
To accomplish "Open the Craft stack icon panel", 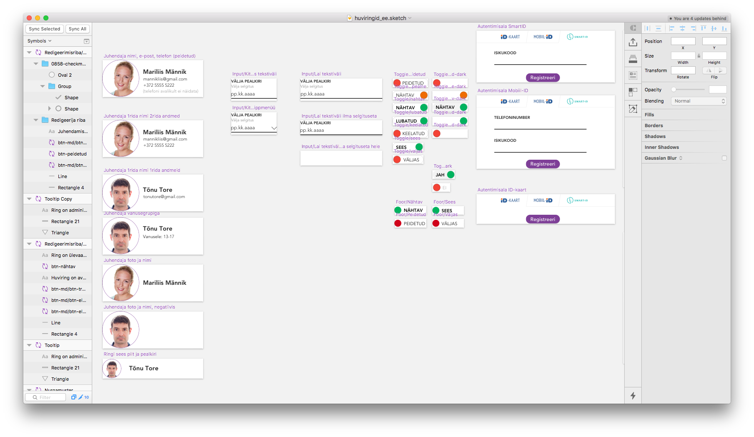I will (633, 59).
